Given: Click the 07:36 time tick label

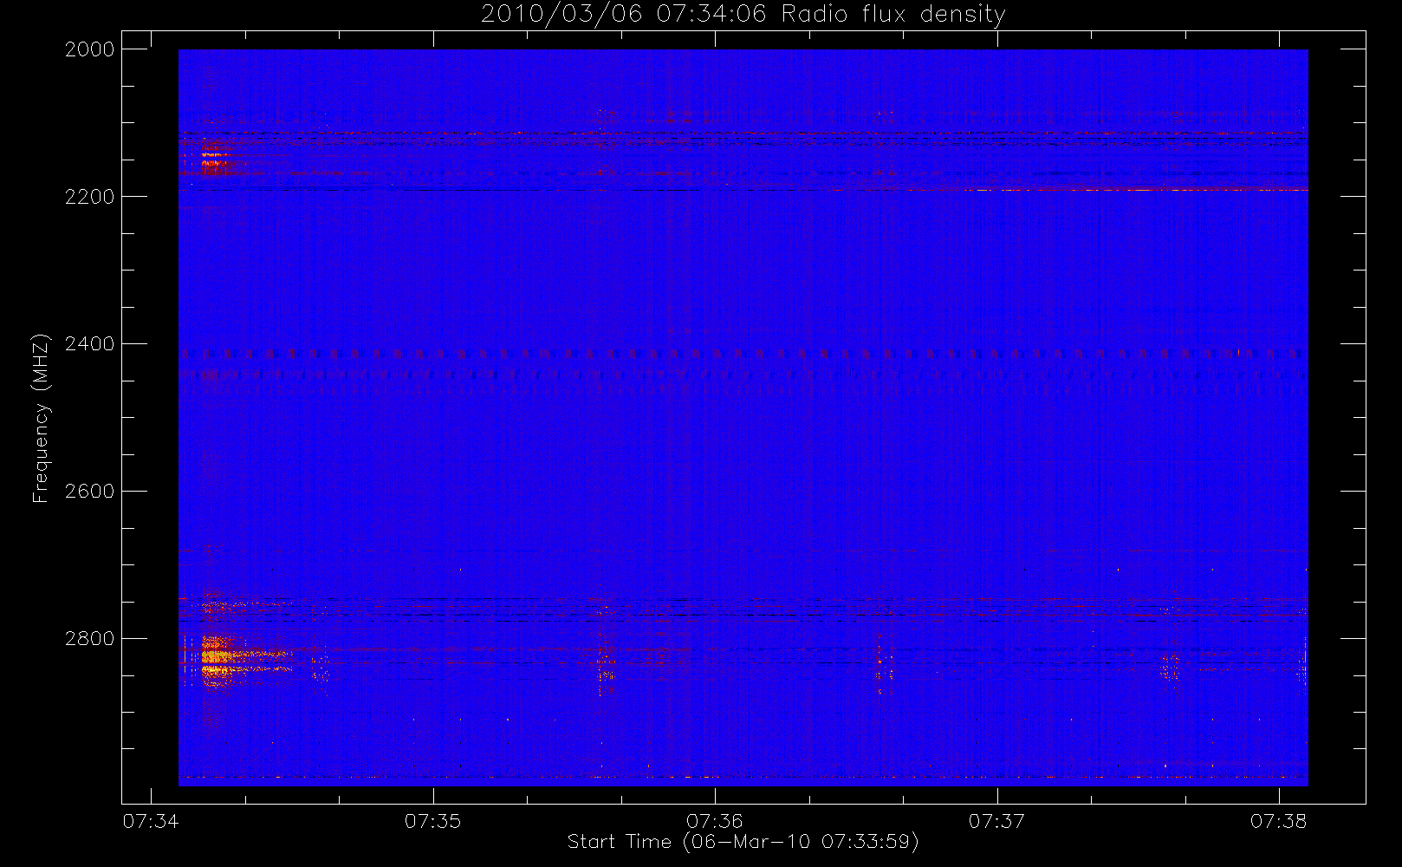Looking at the screenshot, I should (x=715, y=821).
